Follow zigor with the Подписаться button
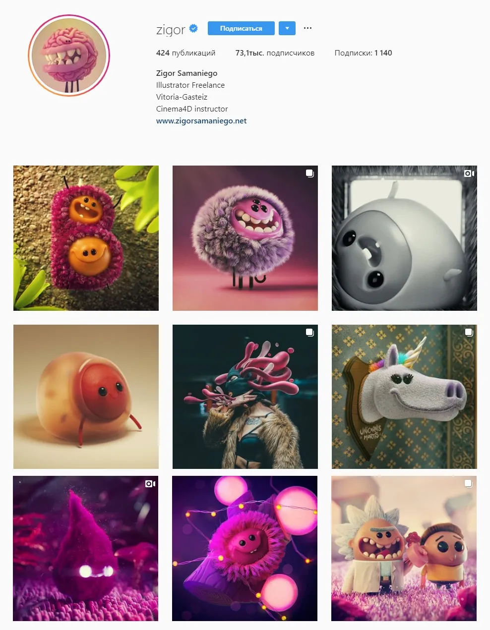The image size is (490, 630). tap(241, 28)
